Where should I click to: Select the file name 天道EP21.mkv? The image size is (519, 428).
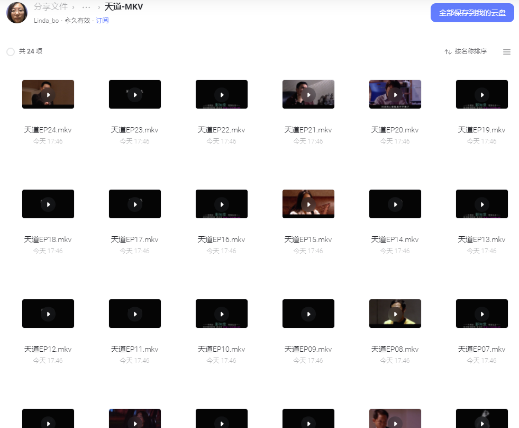click(x=308, y=130)
